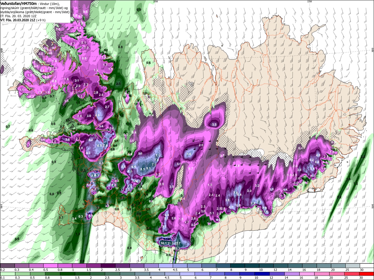Click the 4.7 precipitation value on the map
374x280 pixels.
(x=231, y=207)
